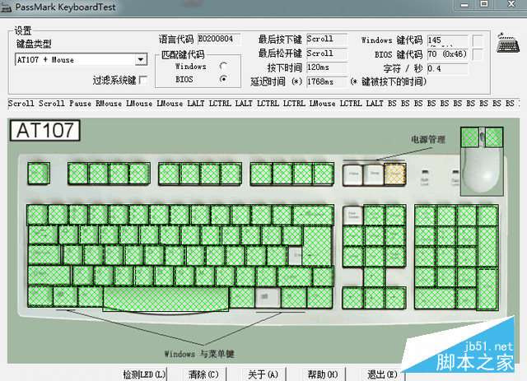Click the F9 key on the keyboard image

pyautogui.click(x=261, y=174)
